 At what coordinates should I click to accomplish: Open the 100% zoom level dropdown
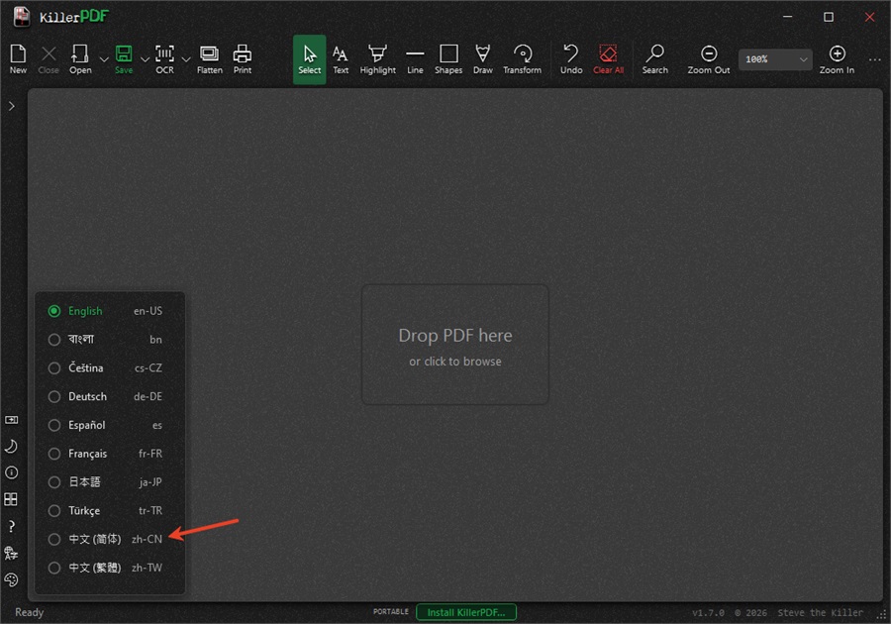point(775,59)
